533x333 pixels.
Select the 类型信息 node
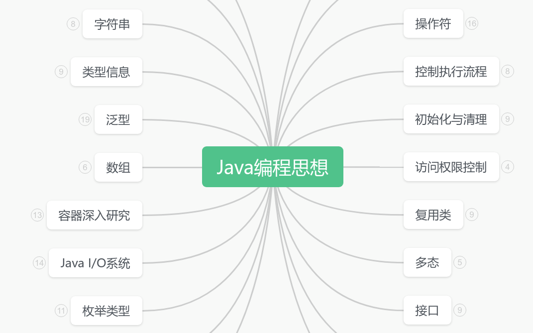click(x=107, y=72)
